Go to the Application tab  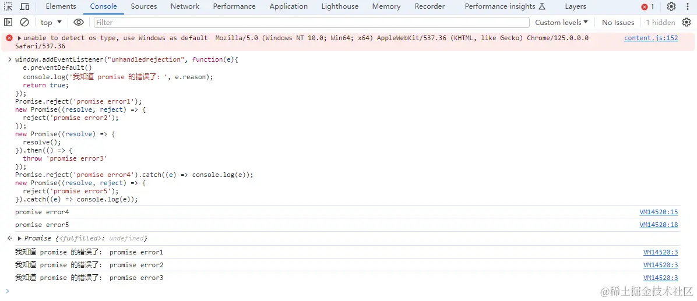(x=288, y=6)
